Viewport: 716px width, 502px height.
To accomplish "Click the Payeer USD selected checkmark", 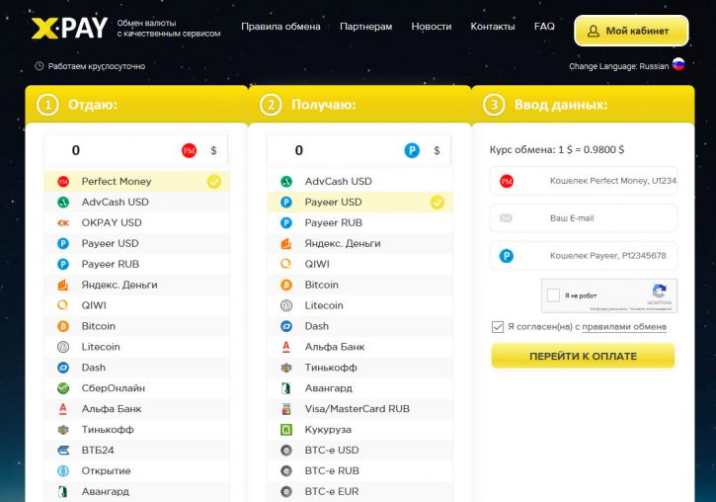I will (437, 203).
